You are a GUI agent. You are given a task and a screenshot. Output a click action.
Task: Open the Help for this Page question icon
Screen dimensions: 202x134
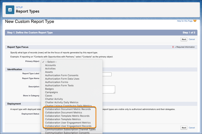pyautogui.click(x=195, y=21)
